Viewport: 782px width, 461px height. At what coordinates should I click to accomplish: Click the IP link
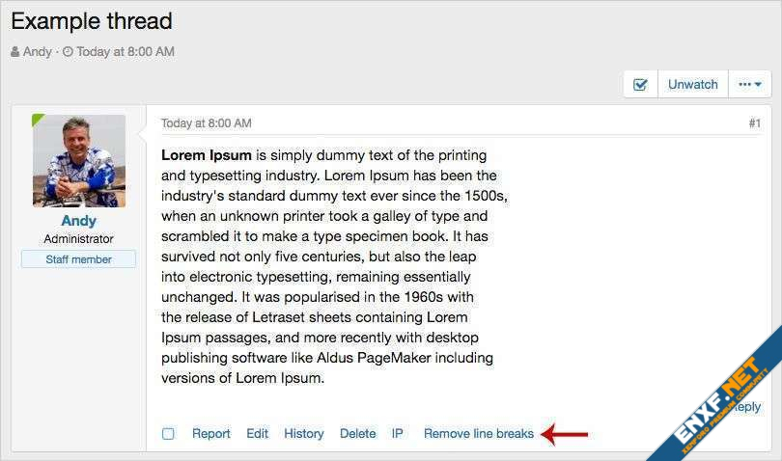coord(397,434)
